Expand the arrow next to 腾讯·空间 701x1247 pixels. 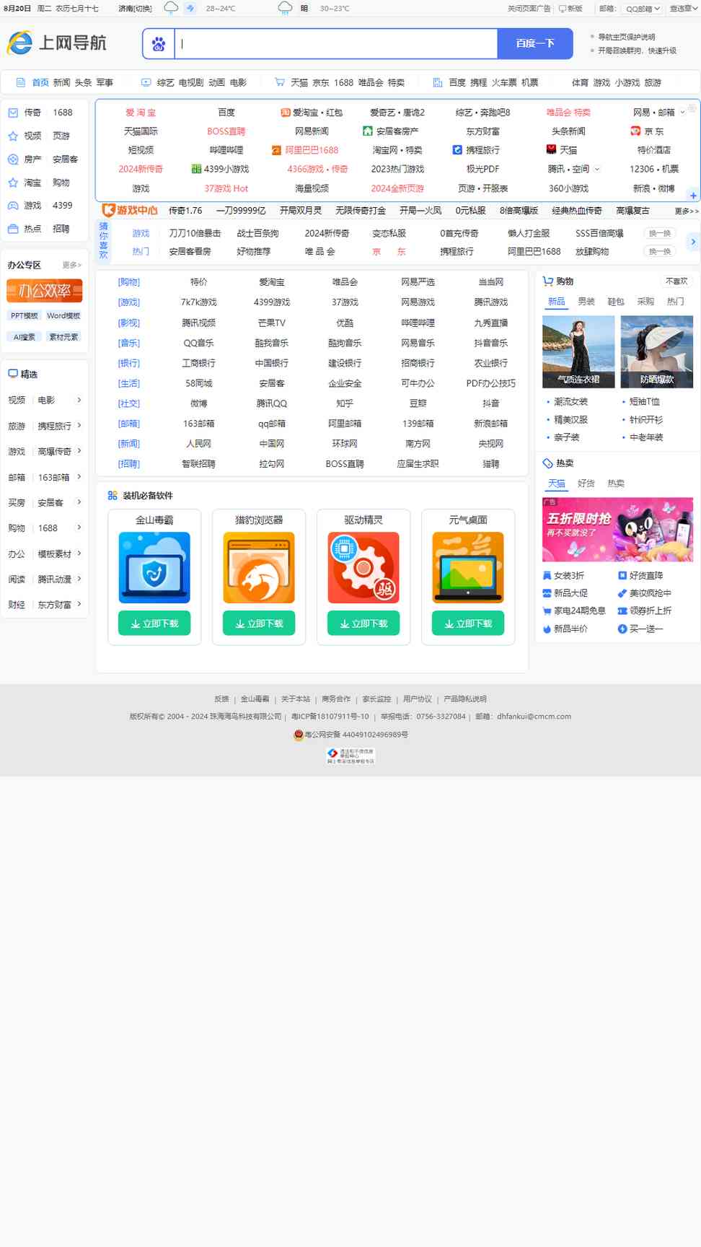(596, 169)
